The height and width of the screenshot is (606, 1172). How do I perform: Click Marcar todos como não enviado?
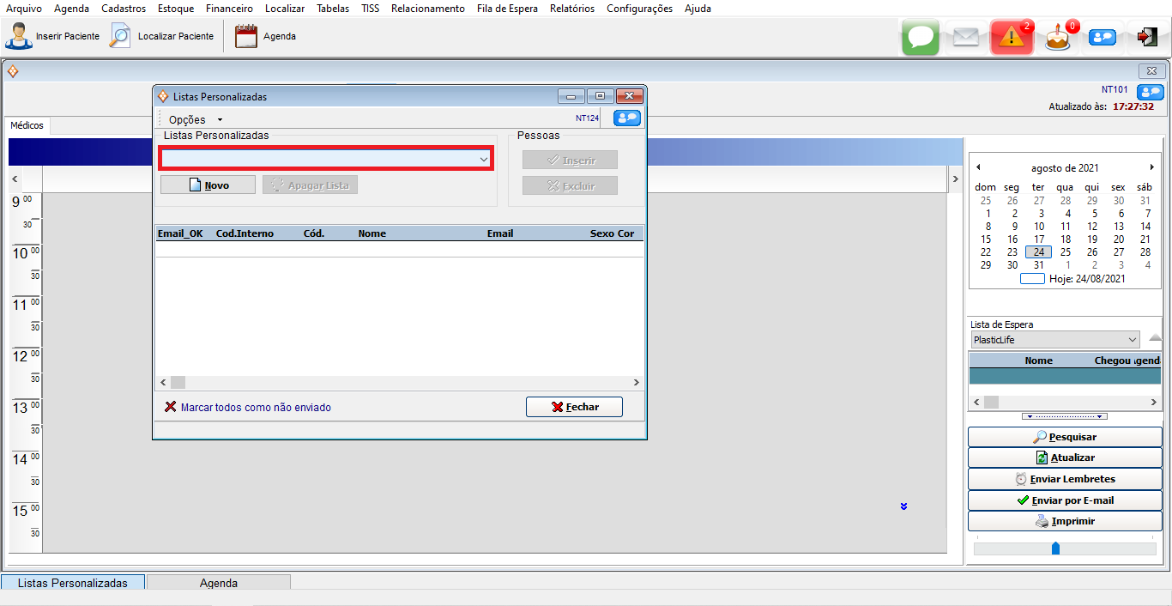point(255,408)
